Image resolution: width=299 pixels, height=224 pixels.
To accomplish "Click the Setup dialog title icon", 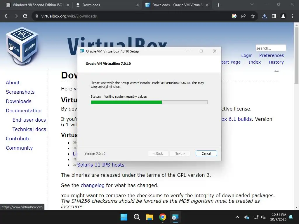I will (x=82, y=51).
